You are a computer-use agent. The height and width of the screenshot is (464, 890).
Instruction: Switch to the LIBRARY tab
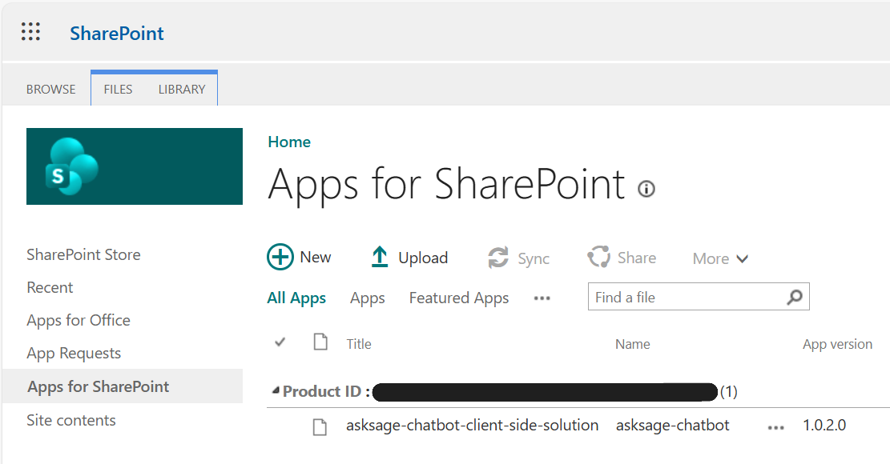pyautogui.click(x=181, y=89)
